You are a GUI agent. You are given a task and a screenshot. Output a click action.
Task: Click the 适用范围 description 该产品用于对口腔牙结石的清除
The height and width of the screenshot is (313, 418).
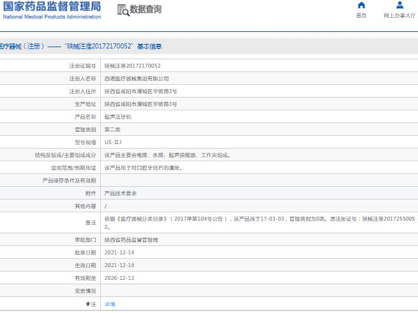143,168
